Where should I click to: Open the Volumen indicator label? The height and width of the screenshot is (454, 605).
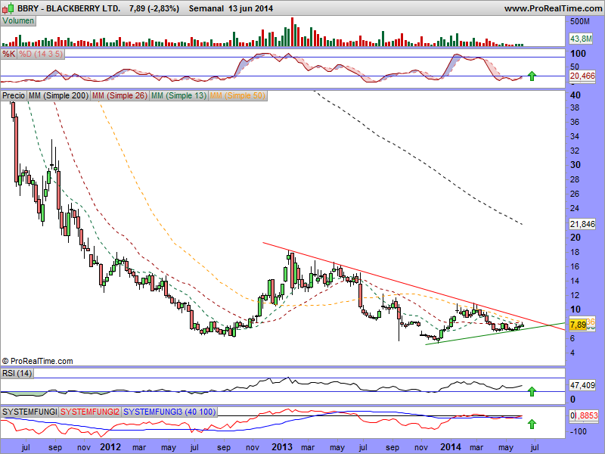click(x=18, y=21)
